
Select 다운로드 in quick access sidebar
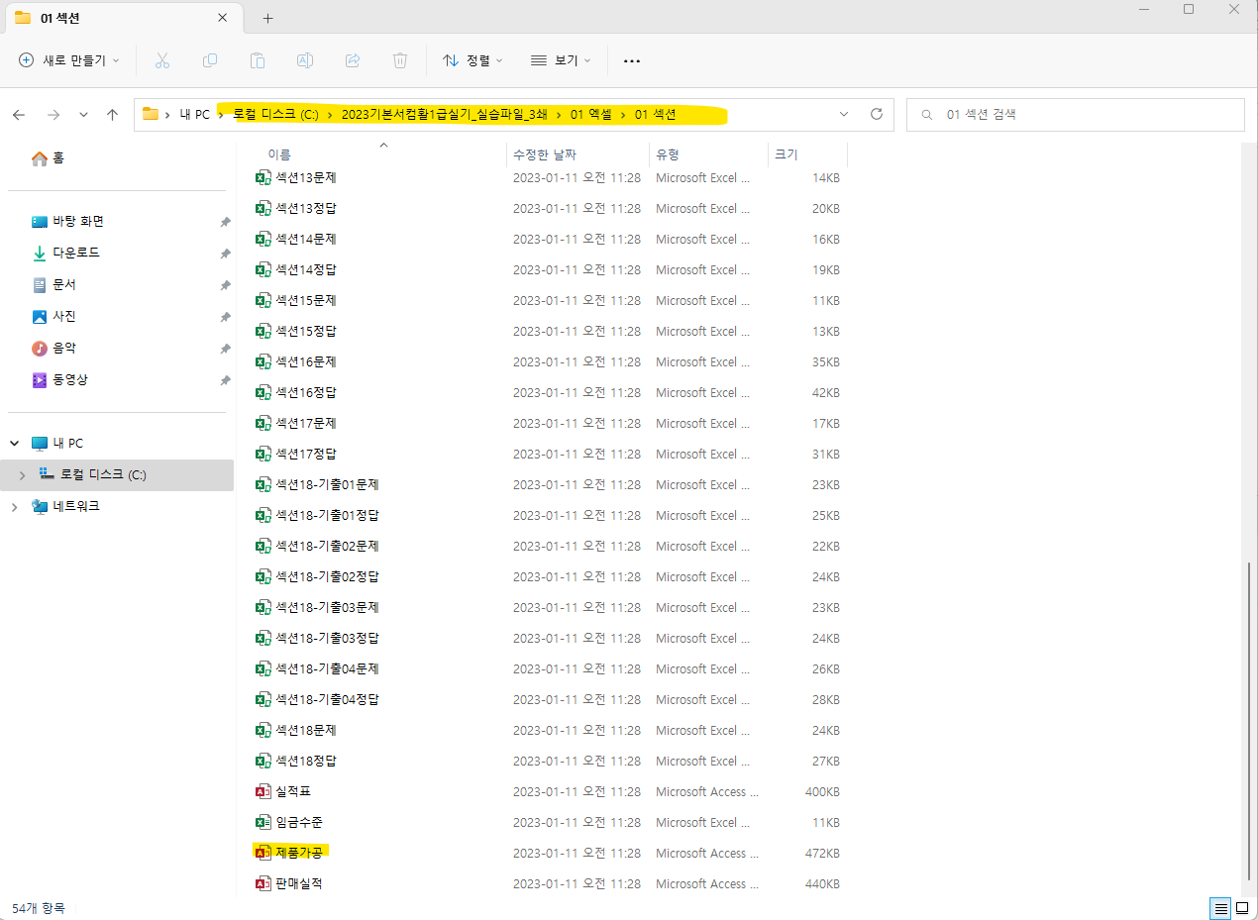76,253
